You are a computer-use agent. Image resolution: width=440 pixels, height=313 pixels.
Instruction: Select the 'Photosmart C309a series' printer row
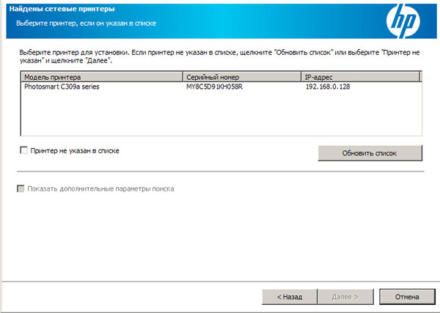(x=221, y=86)
